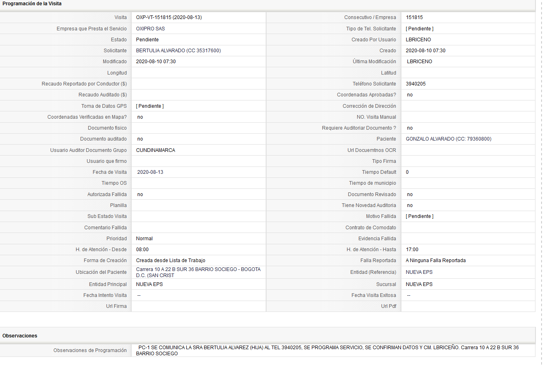The image size is (546, 365).
Task: Click the company value OXIPRO SAS
Action: [150, 29]
